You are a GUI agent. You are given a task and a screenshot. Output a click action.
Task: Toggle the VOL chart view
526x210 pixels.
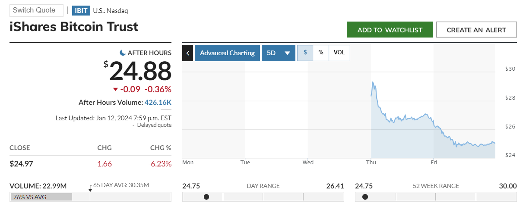pyautogui.click(x=339, y=53)
